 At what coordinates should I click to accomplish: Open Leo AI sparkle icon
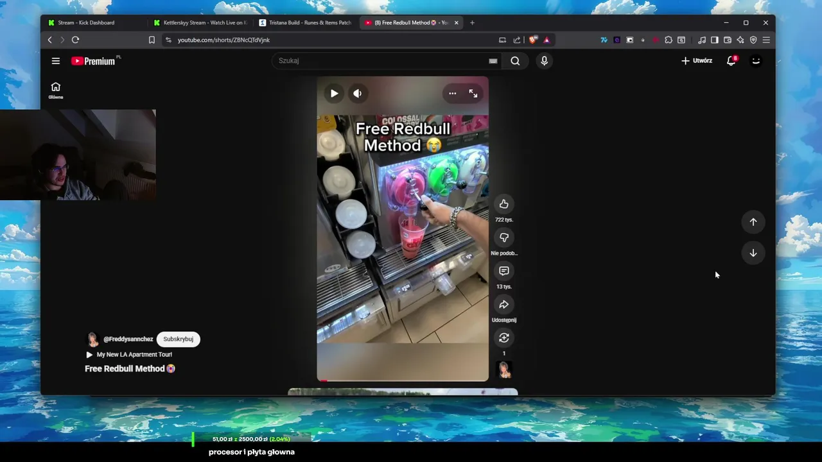[x=740, y=40]
